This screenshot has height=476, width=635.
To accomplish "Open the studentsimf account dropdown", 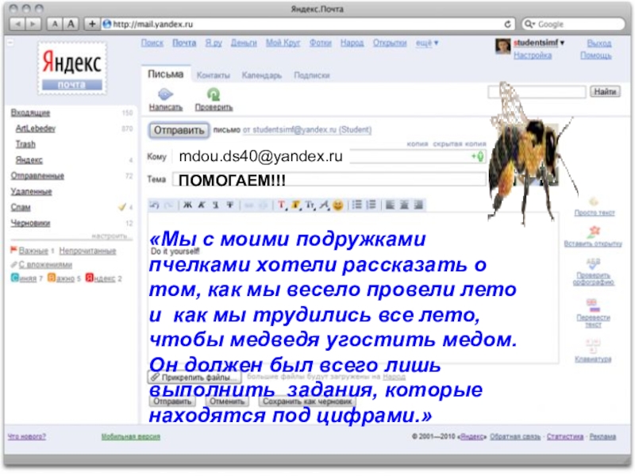I will click(539, 43).
